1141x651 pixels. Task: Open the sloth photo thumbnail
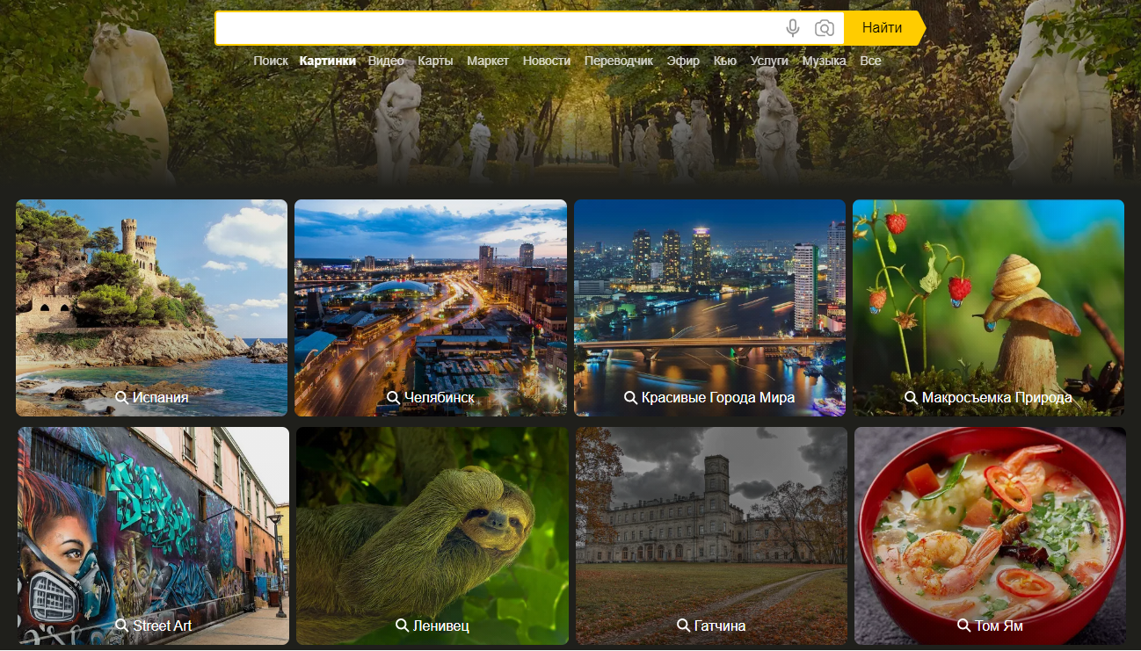tap(432, 536)
